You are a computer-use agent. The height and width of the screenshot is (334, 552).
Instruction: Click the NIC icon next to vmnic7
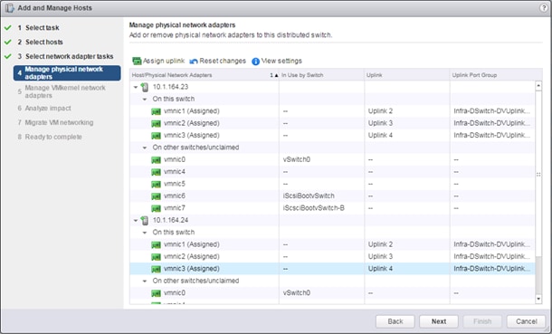(x=156, y=209)
